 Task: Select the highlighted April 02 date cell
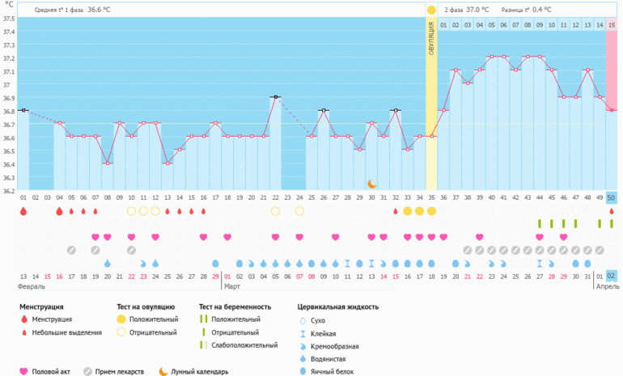click(611, 276)
